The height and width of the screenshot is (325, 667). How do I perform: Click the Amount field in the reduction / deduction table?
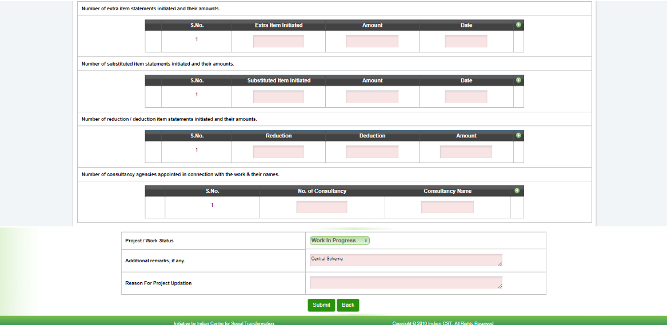click(466, 152)
